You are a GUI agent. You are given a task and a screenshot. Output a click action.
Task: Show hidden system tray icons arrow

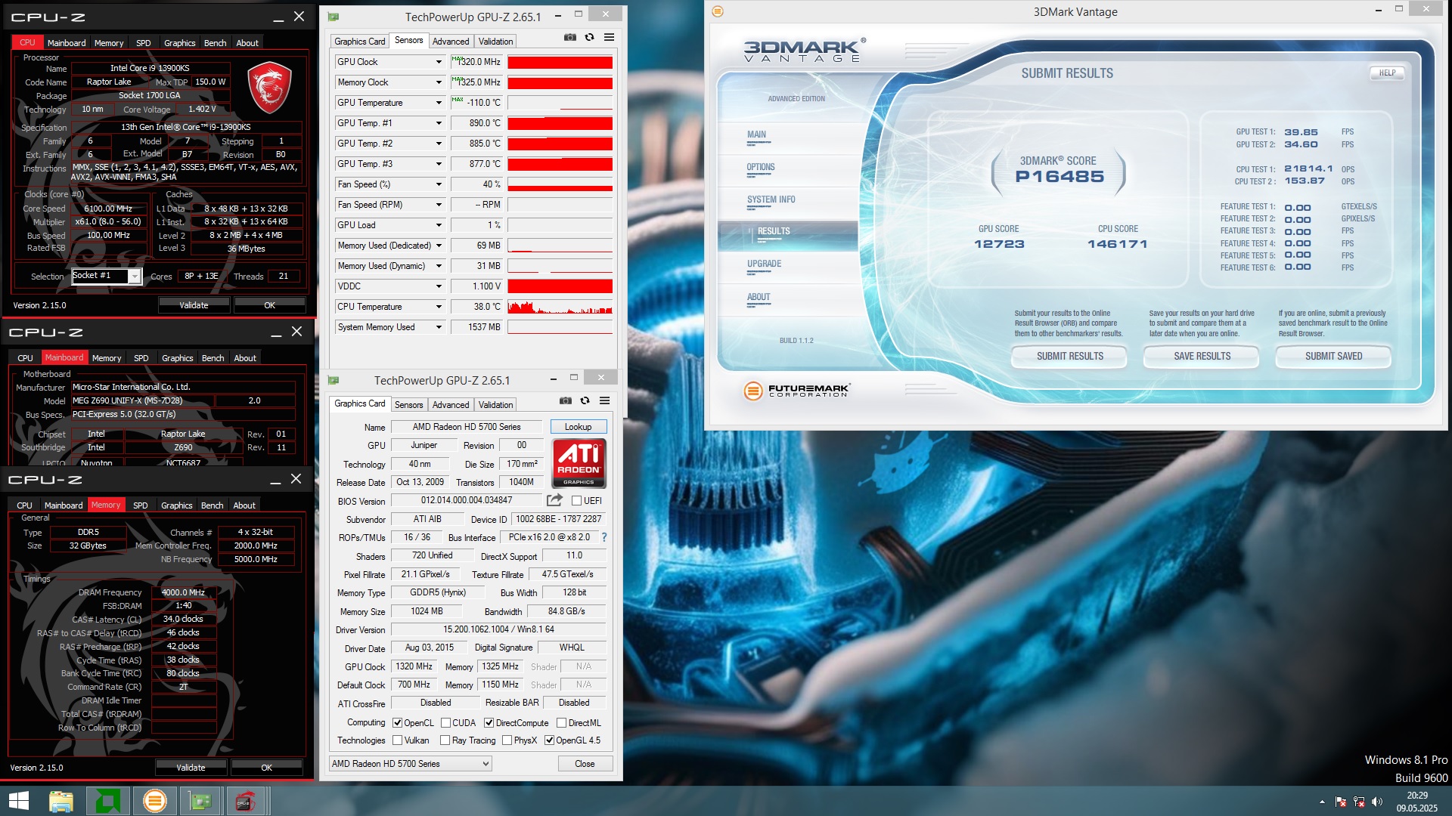1322,802
